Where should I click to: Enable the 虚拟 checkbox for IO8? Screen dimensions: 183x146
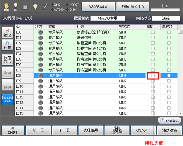(153, 75)
